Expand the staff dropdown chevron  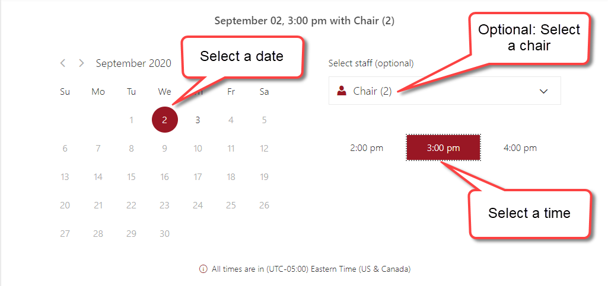[x=543, y=91]
